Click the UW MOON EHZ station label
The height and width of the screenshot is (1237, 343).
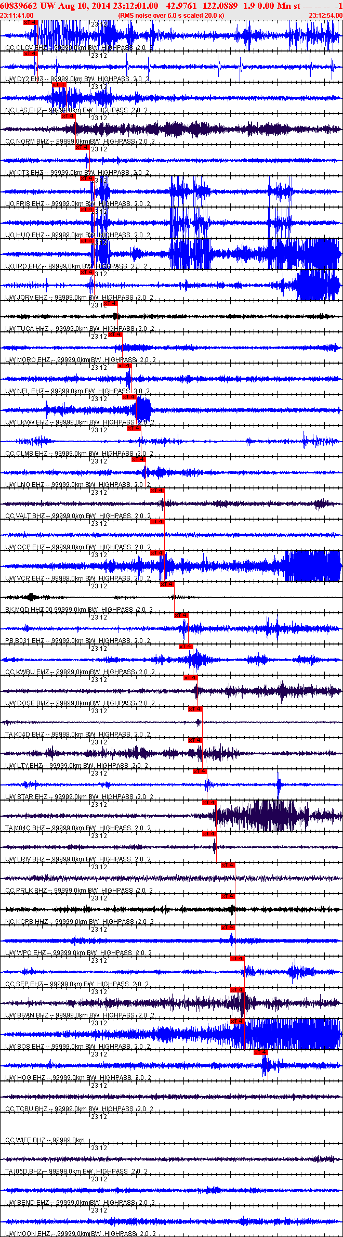(x=28, y=1234)
